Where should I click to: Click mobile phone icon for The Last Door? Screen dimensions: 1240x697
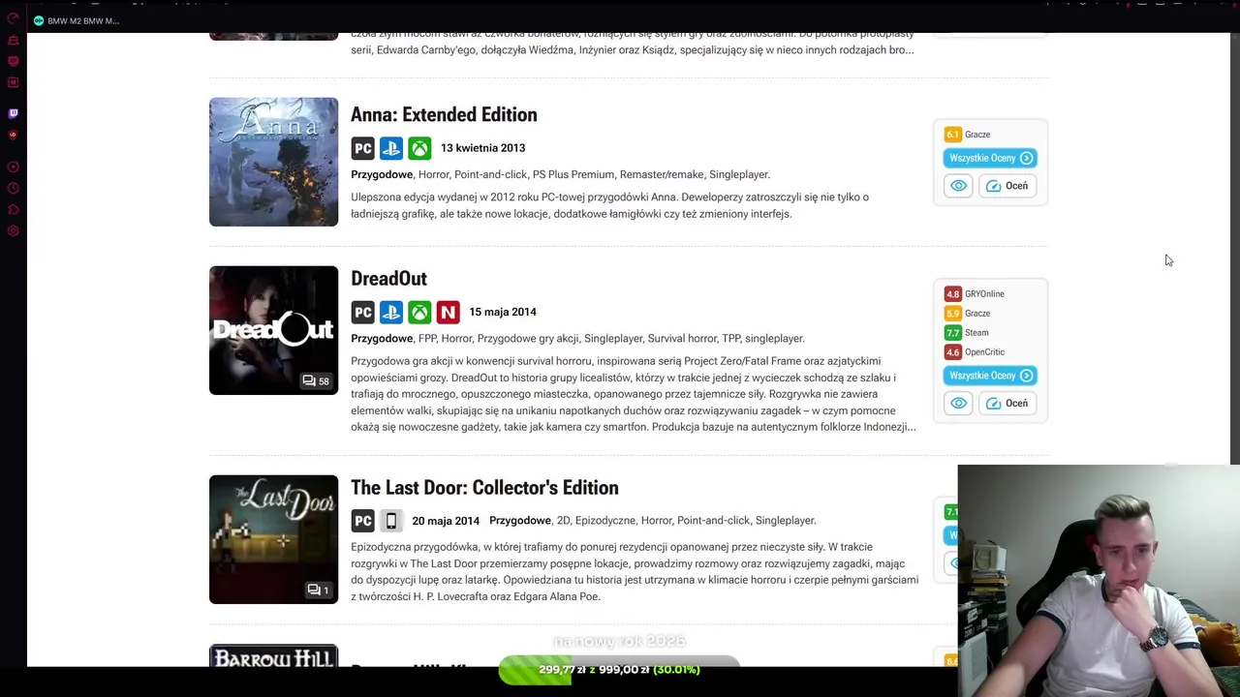click(390, 521)
